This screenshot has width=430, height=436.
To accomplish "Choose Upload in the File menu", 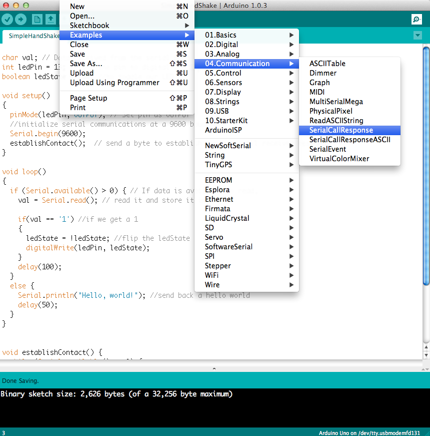I will pyautogui.click(x=127, y=73).
